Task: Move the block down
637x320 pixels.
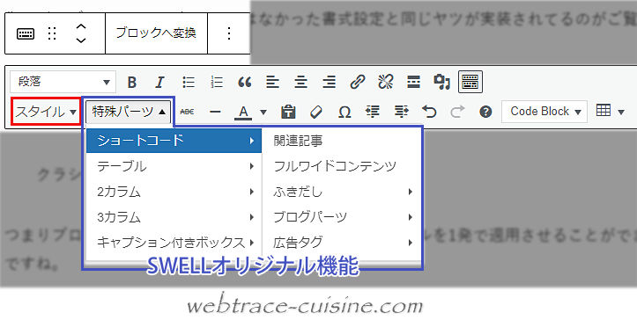Action: pyautogui.click(x=81, y=40)
